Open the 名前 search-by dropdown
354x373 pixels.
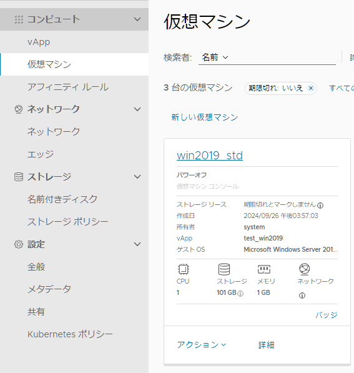point(215,57)
